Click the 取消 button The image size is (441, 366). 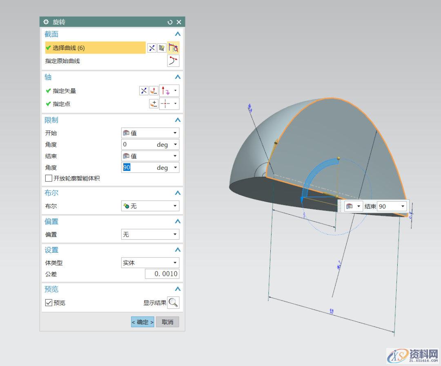(x=167, y=322)
